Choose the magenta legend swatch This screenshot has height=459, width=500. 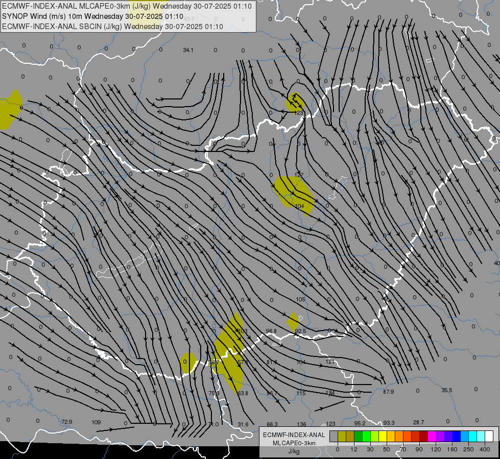[432, 437]
